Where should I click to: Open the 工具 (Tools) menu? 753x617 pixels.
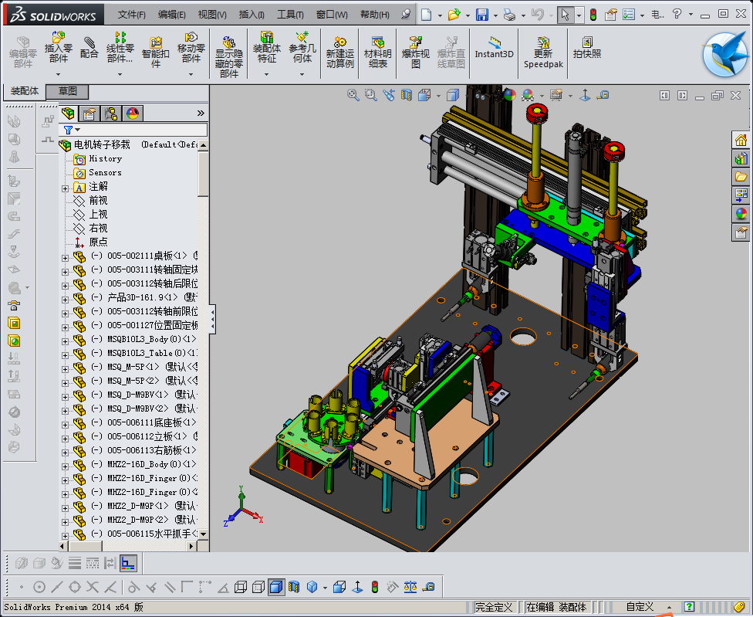point(289,15)
